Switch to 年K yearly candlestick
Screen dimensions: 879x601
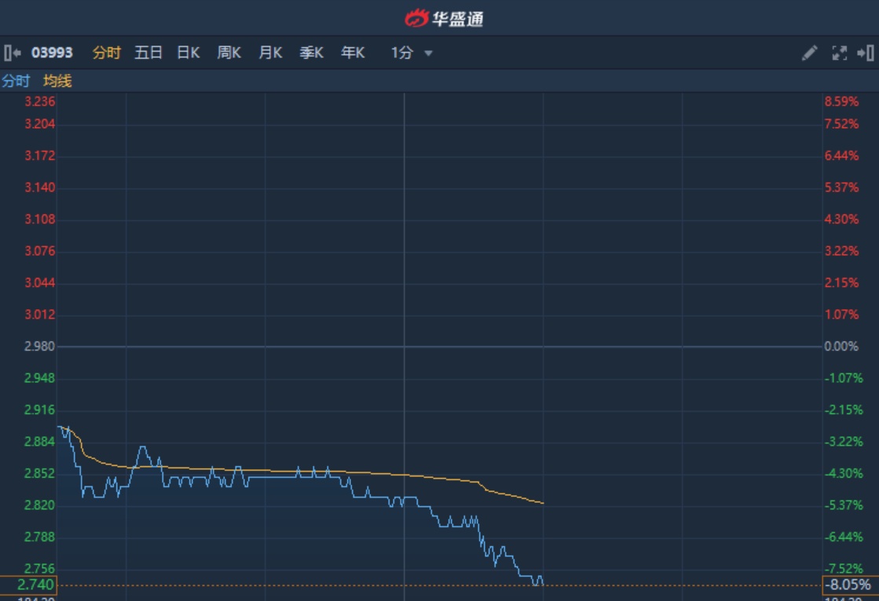(x=353, y=53)
